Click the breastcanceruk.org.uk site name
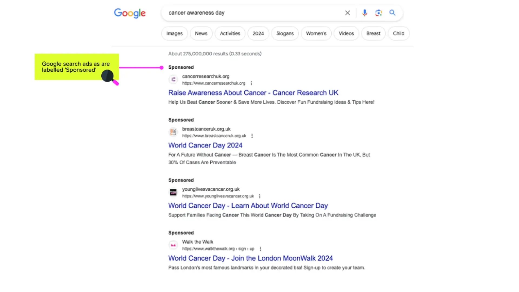Screen dimensions: 519x292 tap(206, 129)
